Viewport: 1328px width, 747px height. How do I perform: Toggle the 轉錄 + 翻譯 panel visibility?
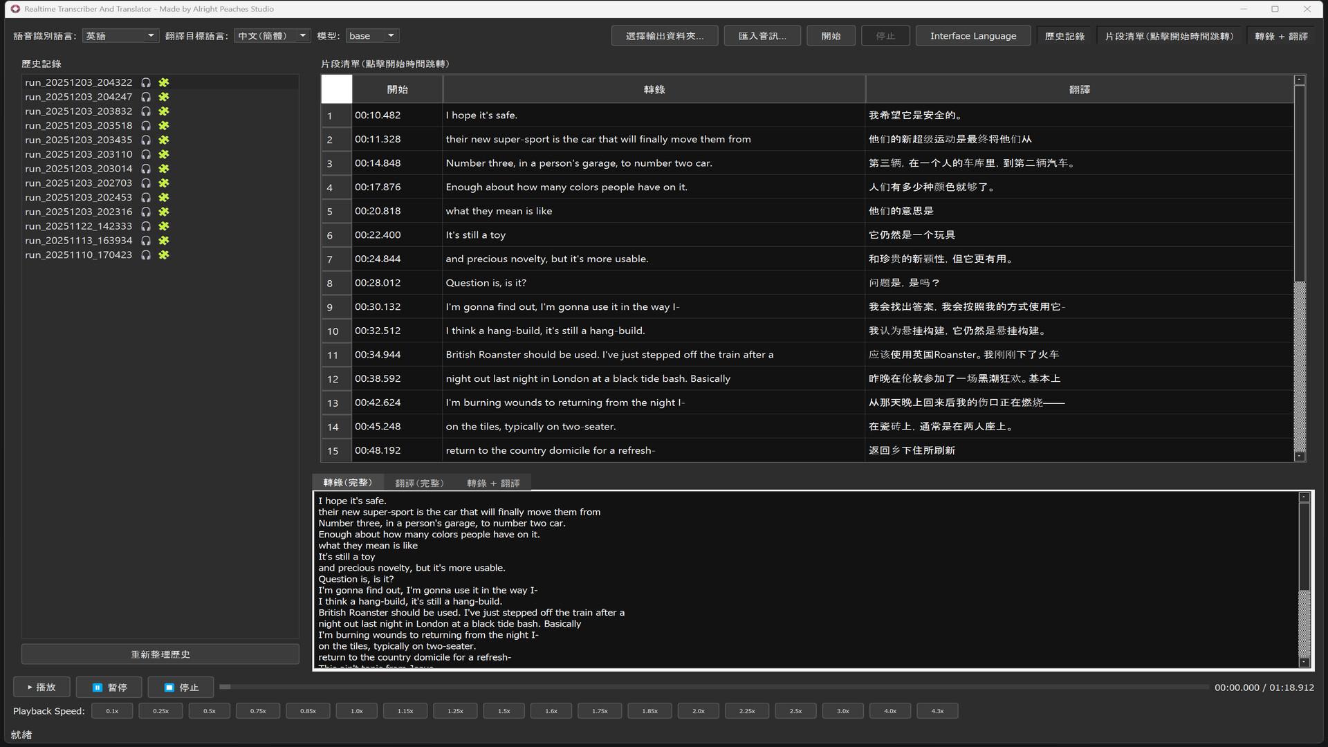coord(1282,35)
